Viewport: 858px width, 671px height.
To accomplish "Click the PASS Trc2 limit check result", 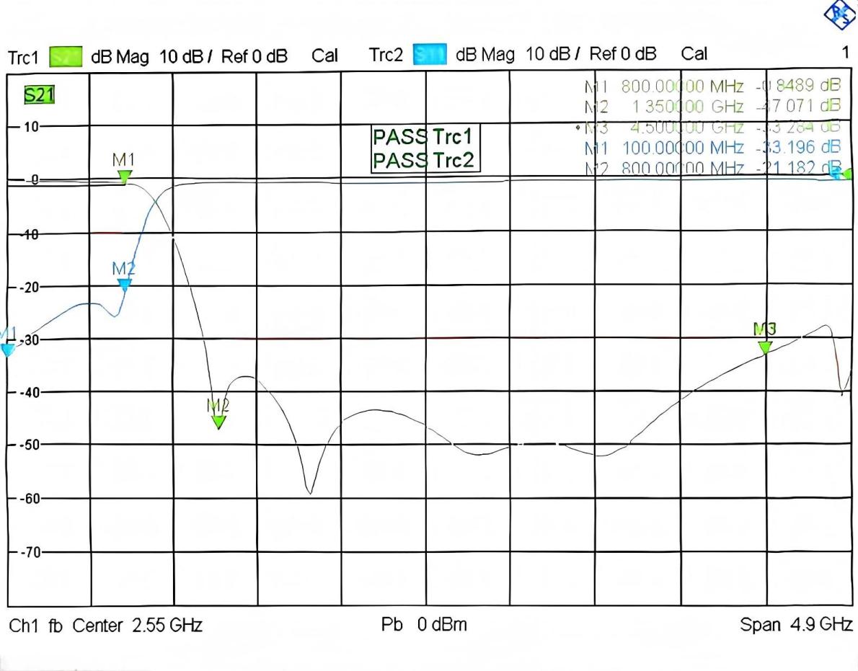I will (424, 160).
